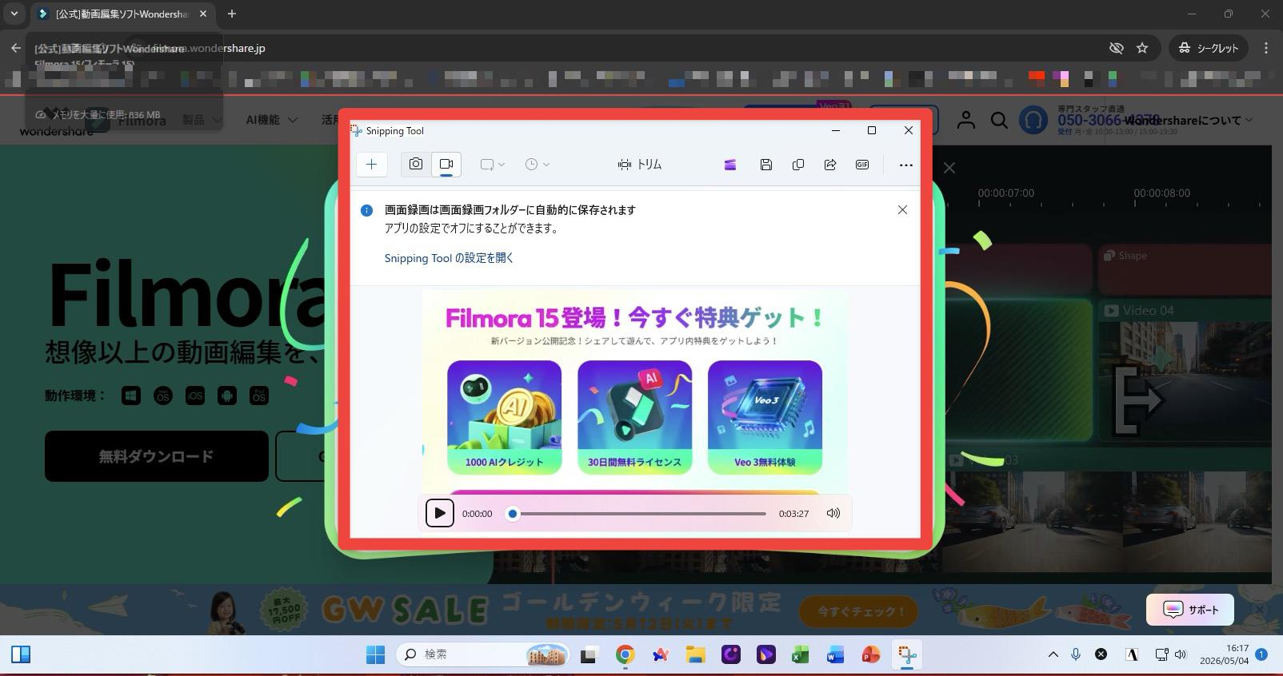Open Windows Start menu
The width and height of the screenshot is (1283, 676).
pos(375,654)
